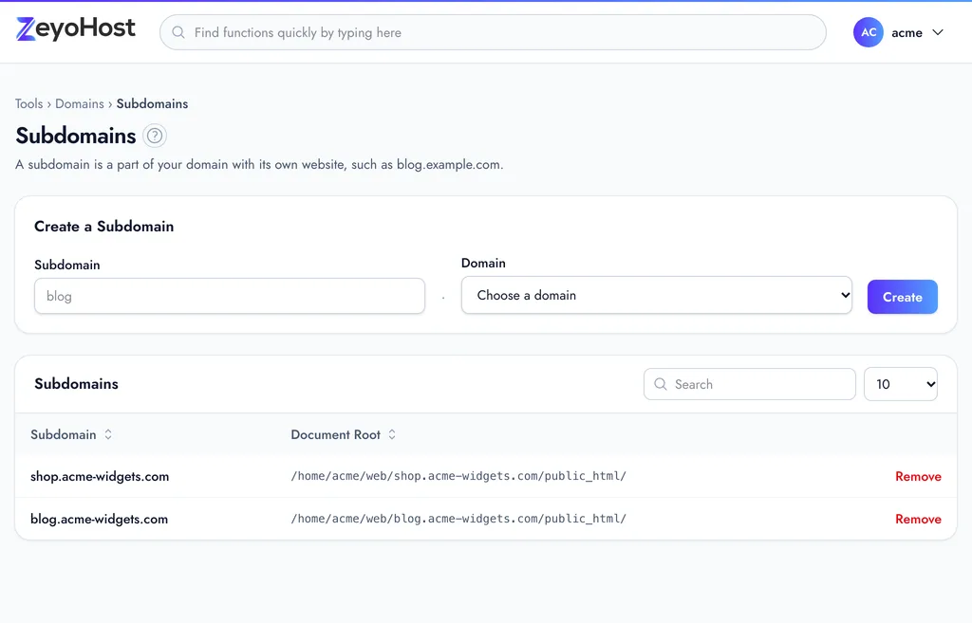Screen dimensions: 972x623
Task: Toggle the Subdomain column sort arrows
Action: (108, 434)
